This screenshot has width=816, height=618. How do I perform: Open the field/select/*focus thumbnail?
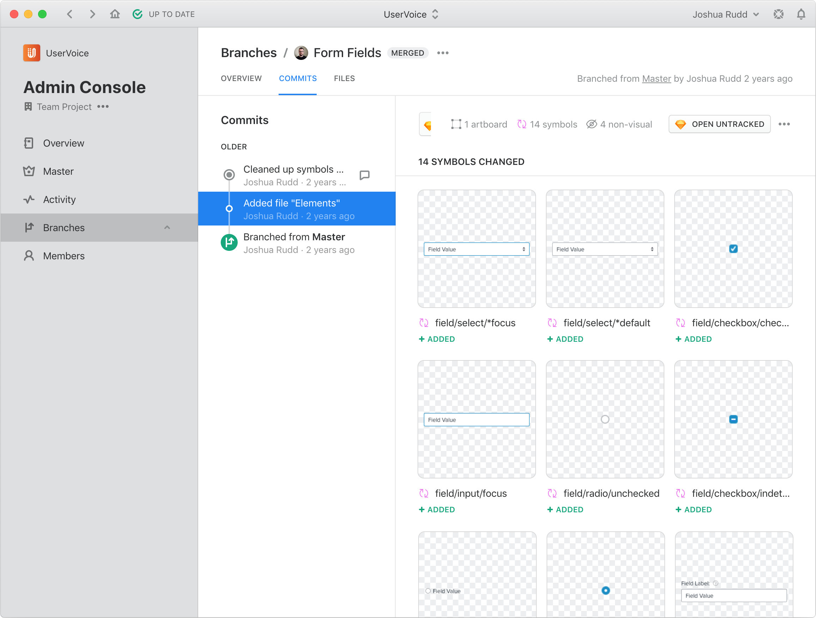(477, 249)
